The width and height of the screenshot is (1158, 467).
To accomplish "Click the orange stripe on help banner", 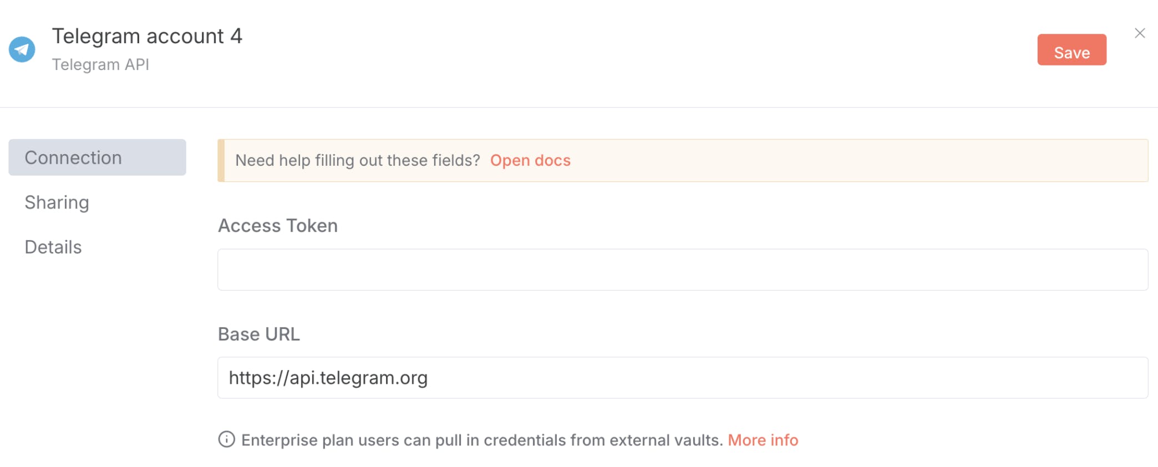I will pos(221,160).
